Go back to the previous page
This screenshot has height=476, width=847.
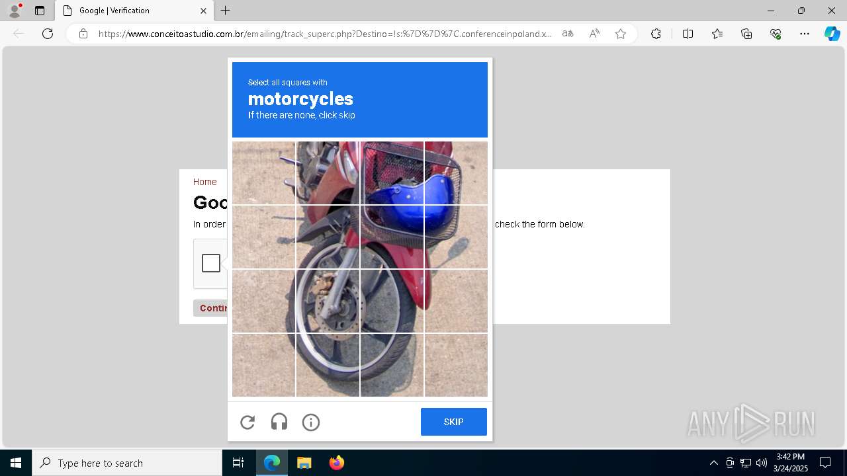pos(19,34)
